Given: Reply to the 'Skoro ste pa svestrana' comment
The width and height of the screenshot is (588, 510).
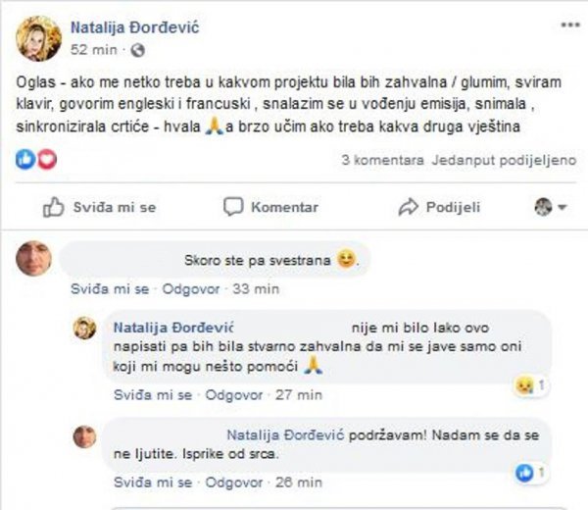Looking at the screenshot, I should (191, 289).
